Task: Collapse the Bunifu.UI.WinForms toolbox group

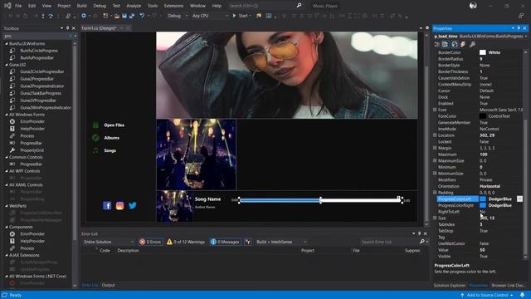Action: [6, 44]
